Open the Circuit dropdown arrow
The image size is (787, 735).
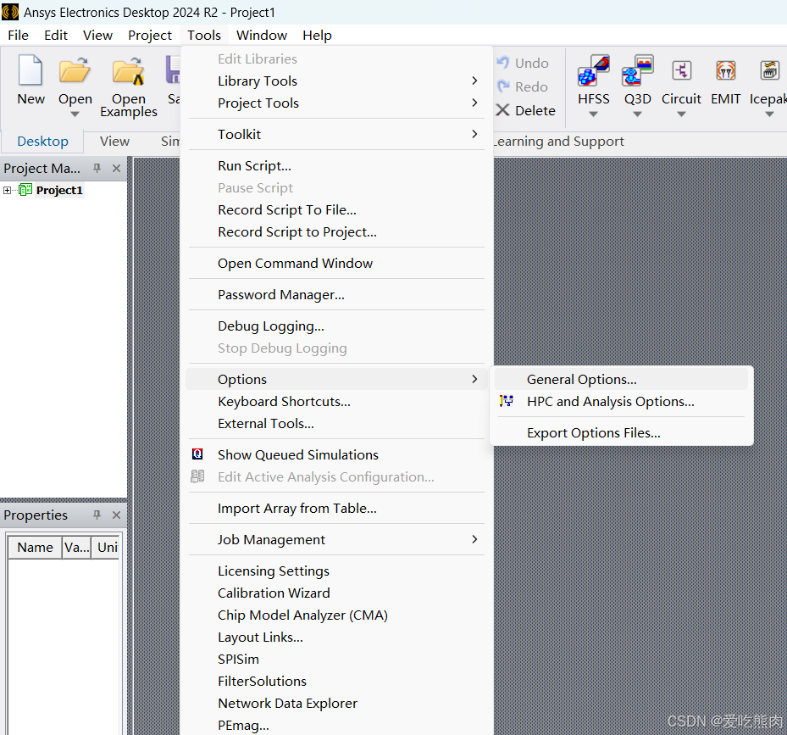click(x=681, y=114)
